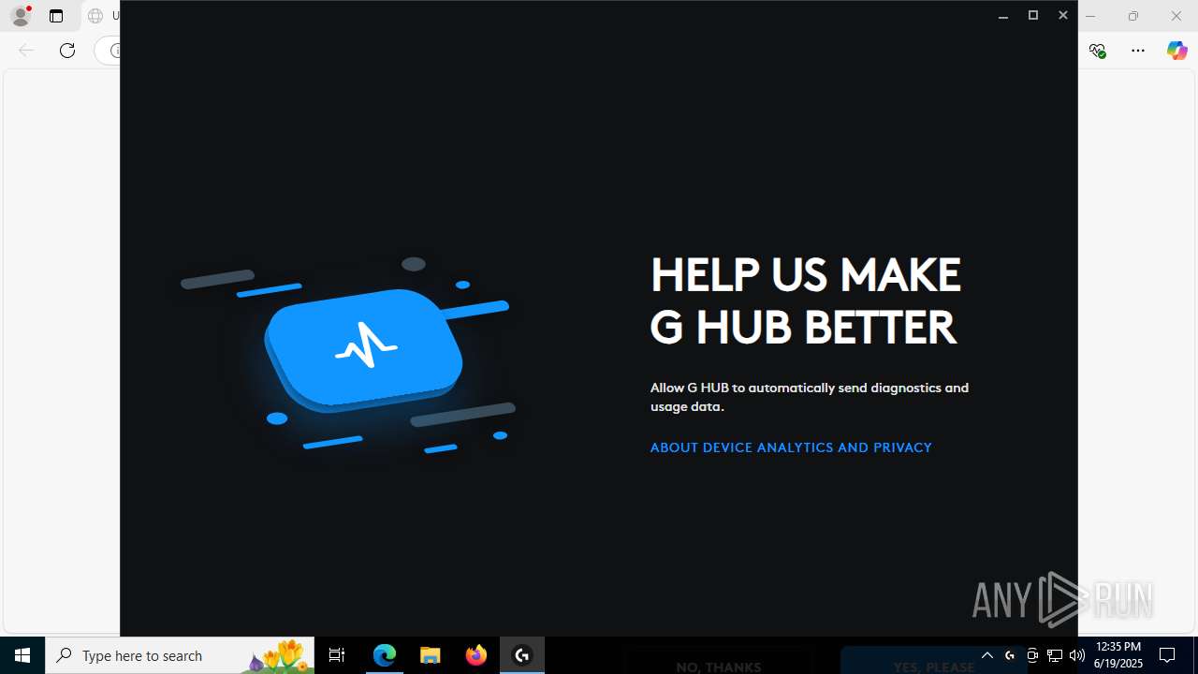Viewport: 1198px width, 674px height.
Task: Select the Edge browser tab
Action: [x=101, y=16]
